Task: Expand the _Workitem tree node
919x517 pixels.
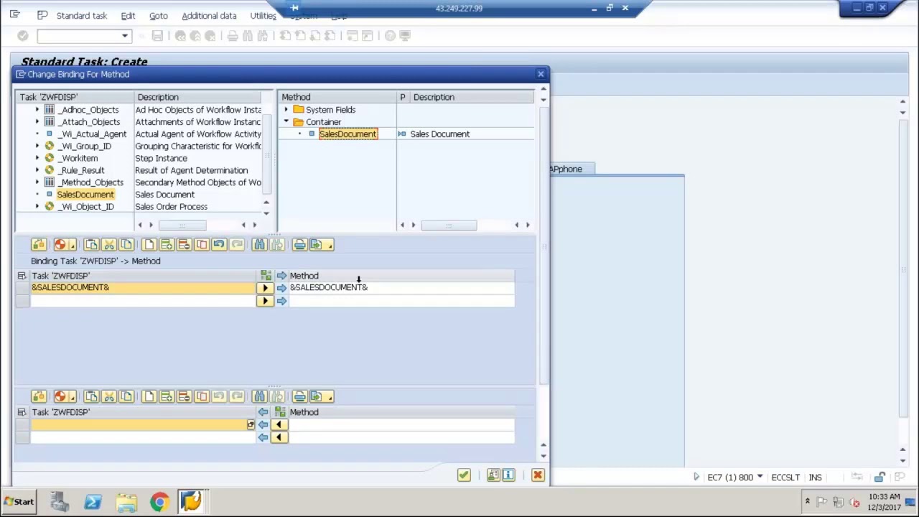Action: [37, 158]
